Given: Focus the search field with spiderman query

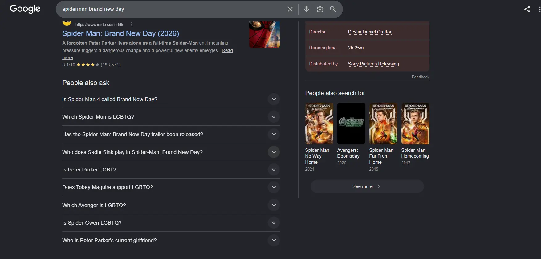Looking at the screenshot, I should pyautogui.click(x=173, y=9).
